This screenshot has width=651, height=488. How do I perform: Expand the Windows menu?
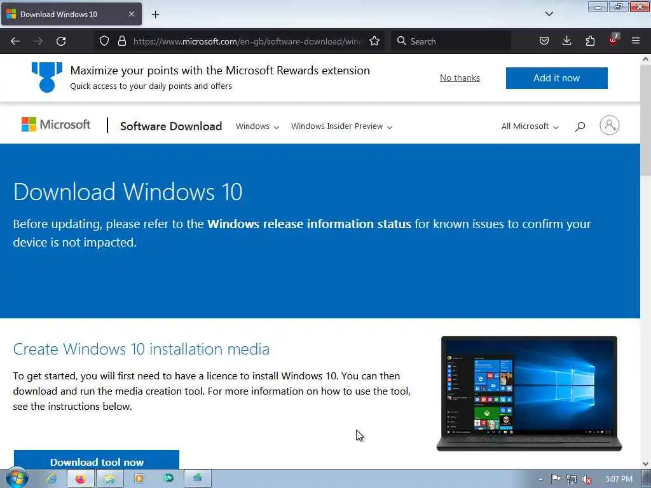257,126
